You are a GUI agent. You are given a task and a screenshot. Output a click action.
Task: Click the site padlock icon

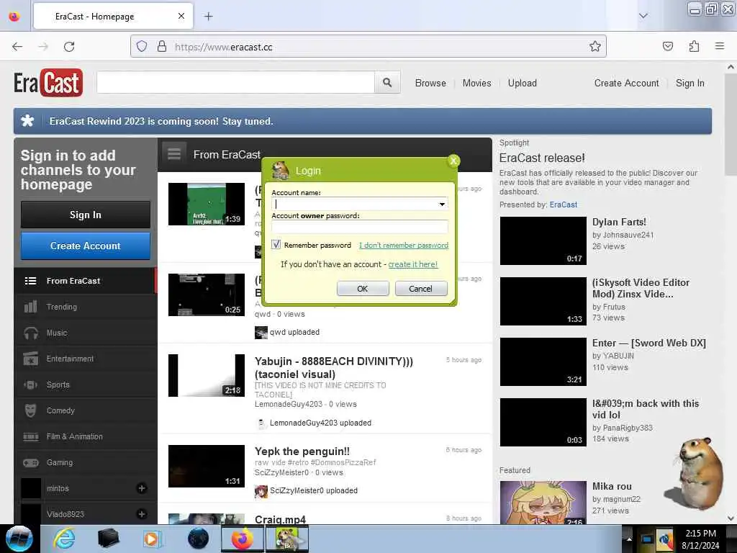pyautogui.click(x=162, y=46)
